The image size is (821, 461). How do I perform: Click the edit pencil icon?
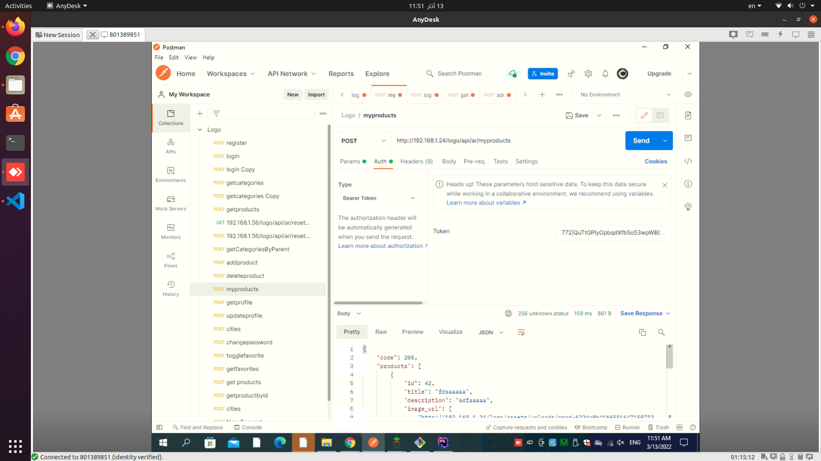pos(644,115)
